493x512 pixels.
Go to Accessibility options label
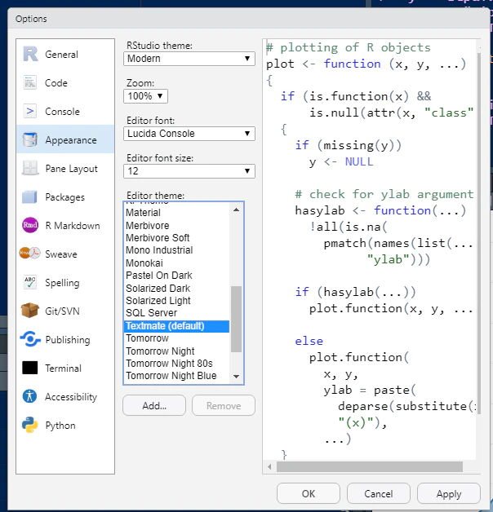[71, 397]
